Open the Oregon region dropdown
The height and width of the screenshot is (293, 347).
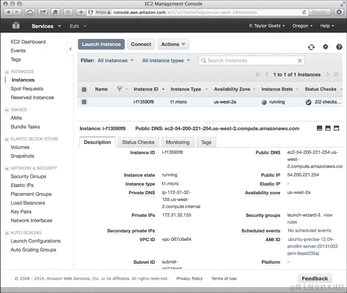click(x=302, y=26)
